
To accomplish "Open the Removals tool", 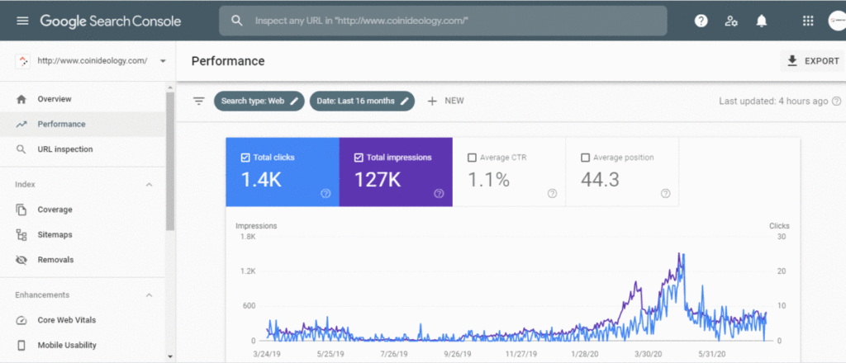I will pyautogui.click(x=83, y=260).
